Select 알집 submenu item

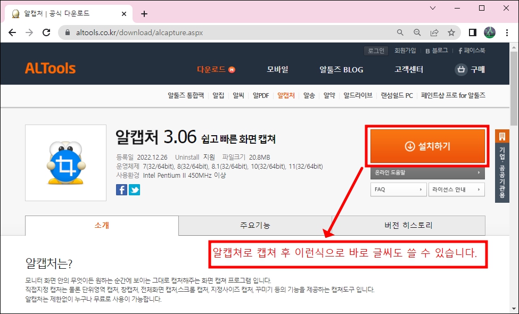218,95
